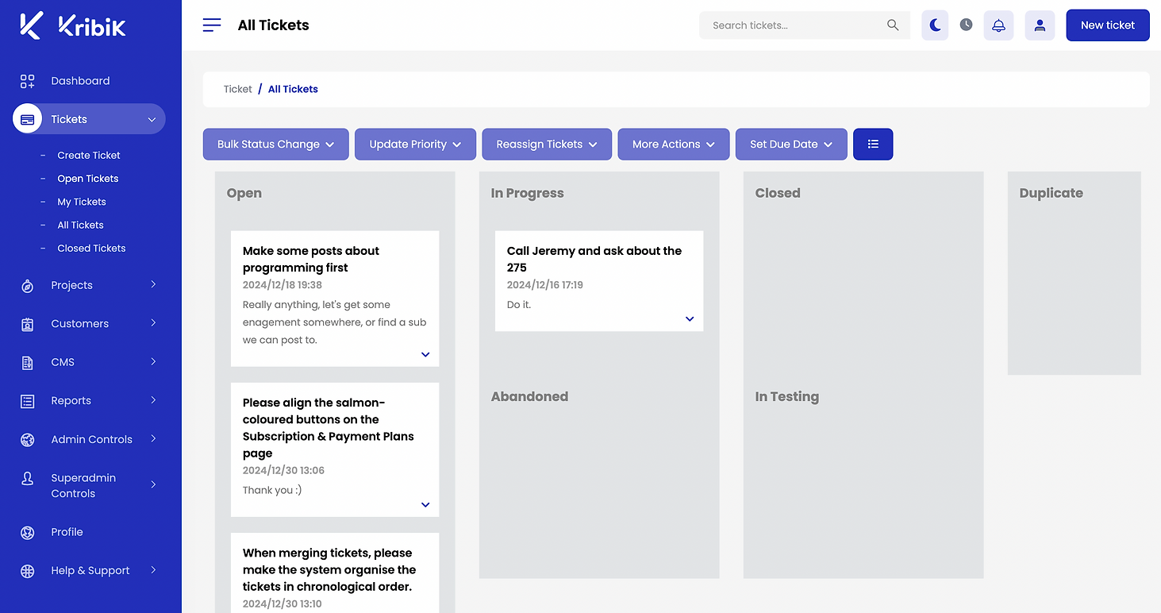
Task: Select Open Tickets submenu item
Action: click(88, 179)
